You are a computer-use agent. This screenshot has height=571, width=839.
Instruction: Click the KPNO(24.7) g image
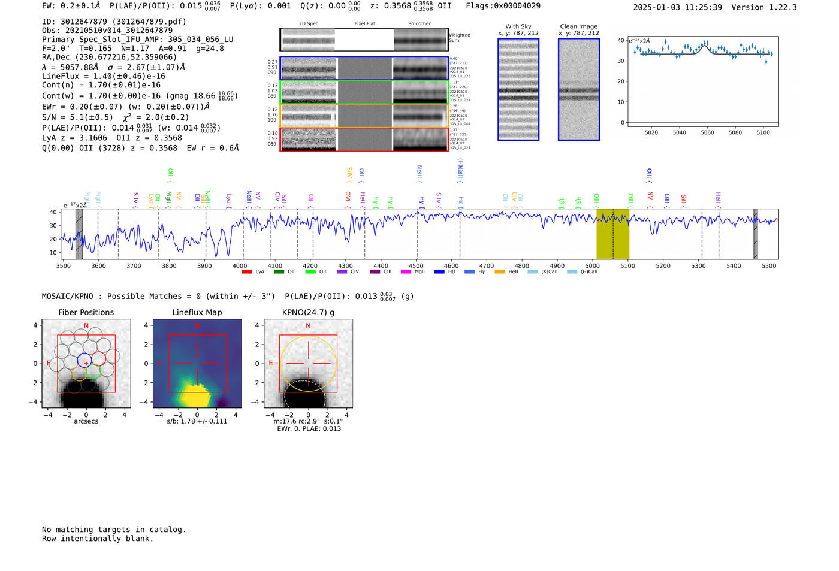308,364
